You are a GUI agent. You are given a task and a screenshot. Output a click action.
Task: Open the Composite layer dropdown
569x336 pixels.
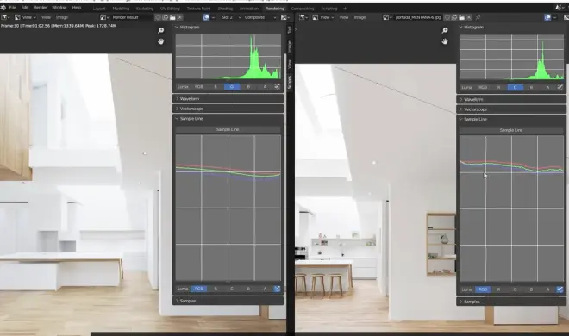[x=259, y=17]
